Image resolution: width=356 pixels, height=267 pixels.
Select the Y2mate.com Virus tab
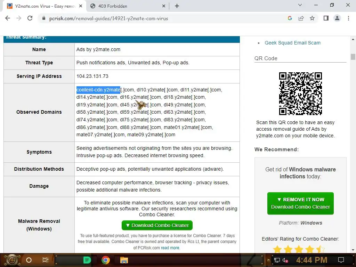pyautogui.click(x=44, y=6)
